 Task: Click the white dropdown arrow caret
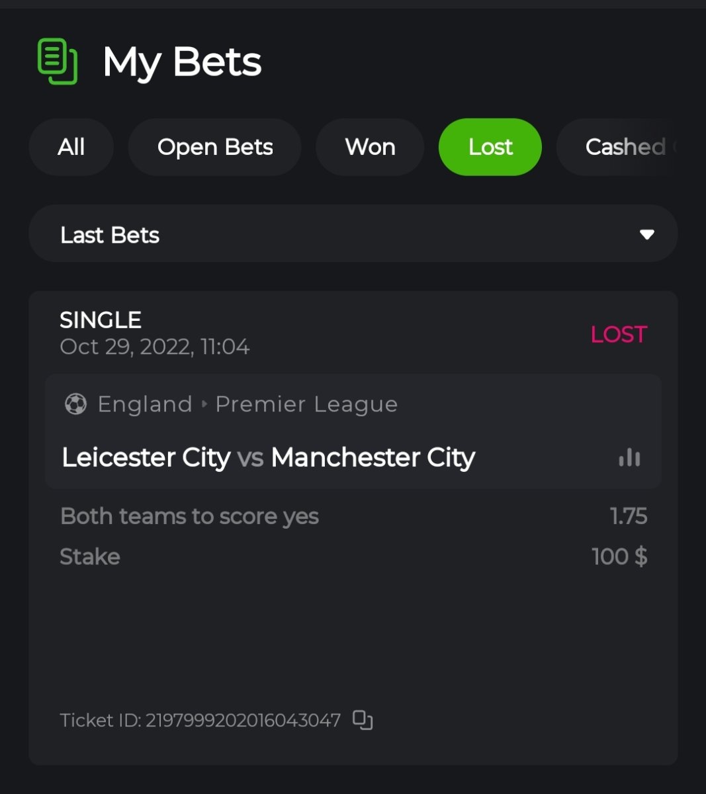coord(646,234)
